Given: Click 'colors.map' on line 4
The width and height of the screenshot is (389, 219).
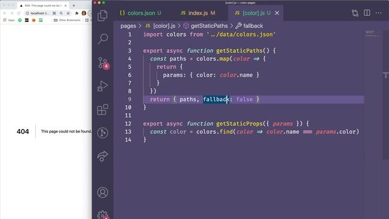Looking at the screenshot, I should click(x=213, y=59).
